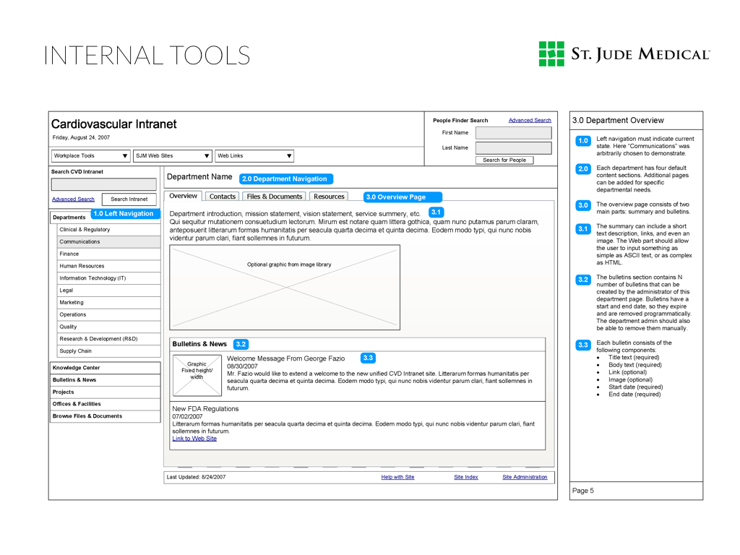Click the 3.2 annotation marker by Bulletins & News
Screen dimensions: 740x555
(241, 345)
